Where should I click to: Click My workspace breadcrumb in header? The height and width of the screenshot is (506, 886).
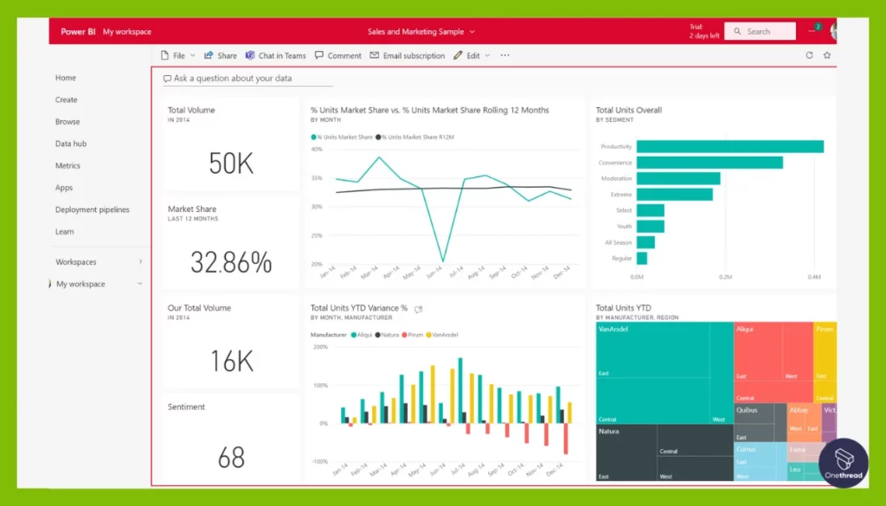[x=126, y=32]
